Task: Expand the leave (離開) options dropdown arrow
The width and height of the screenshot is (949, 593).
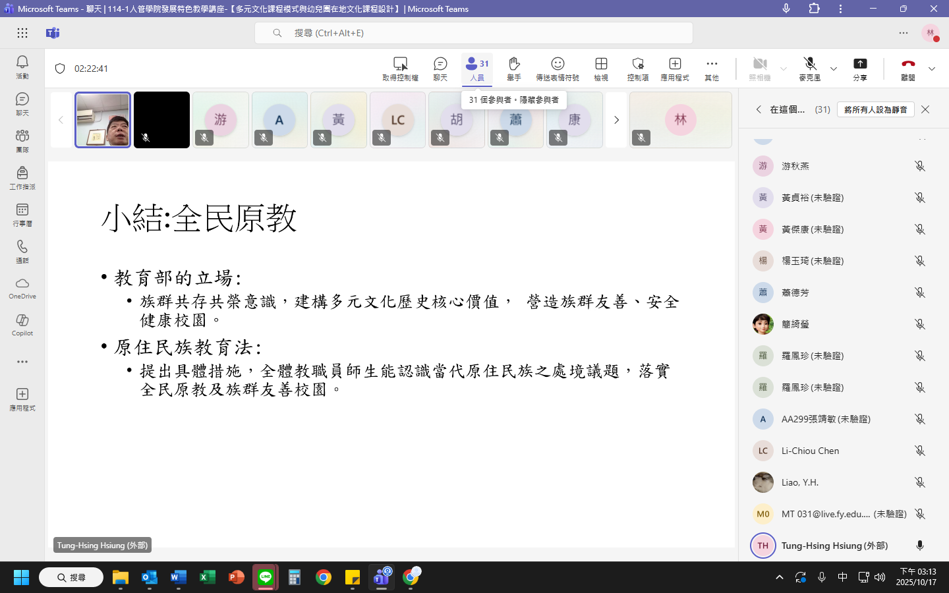Action: [932, 69]
